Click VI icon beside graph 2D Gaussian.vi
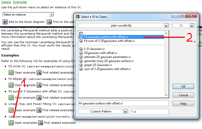The width and height of the screenshot is (202, 129). tap(81, 65)
